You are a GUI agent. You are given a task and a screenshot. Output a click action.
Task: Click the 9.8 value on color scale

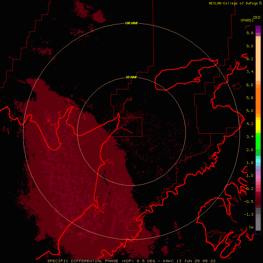(250, 33)
